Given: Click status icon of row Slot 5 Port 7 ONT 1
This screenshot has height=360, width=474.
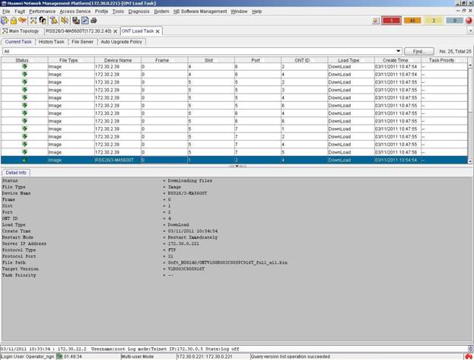Looking at the screenshot, I should [x=24, y=129].
